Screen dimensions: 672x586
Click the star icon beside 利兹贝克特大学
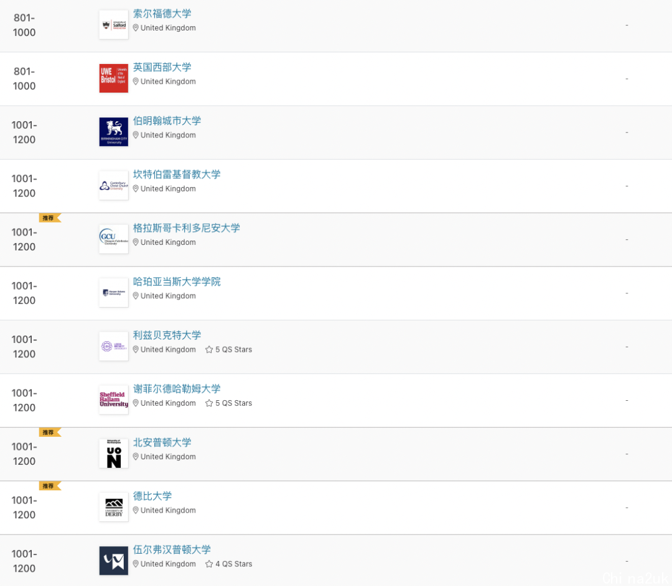(x=209, y=349)
